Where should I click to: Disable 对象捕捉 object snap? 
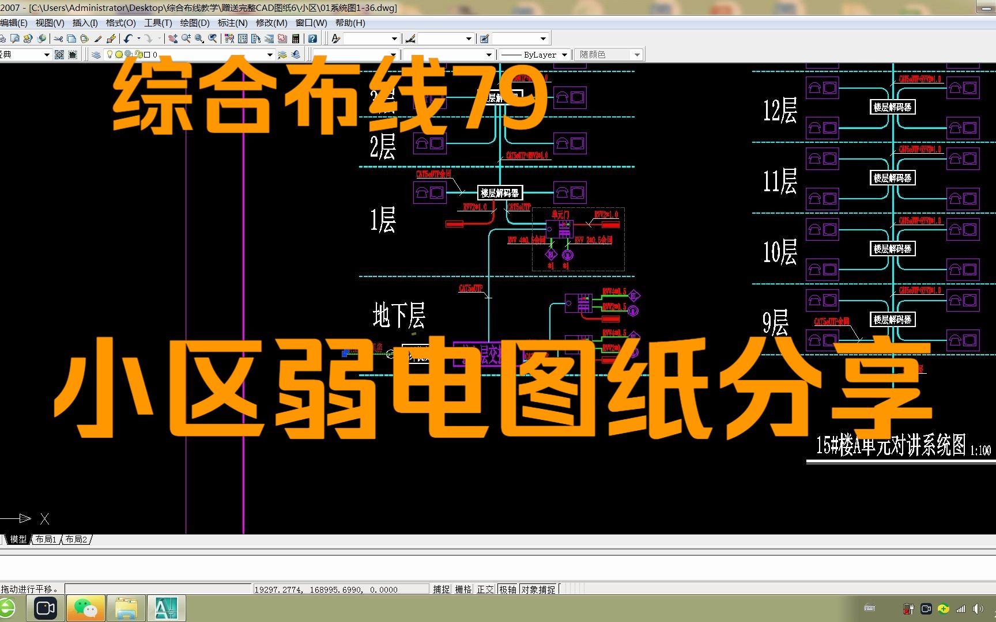[538, 589]
